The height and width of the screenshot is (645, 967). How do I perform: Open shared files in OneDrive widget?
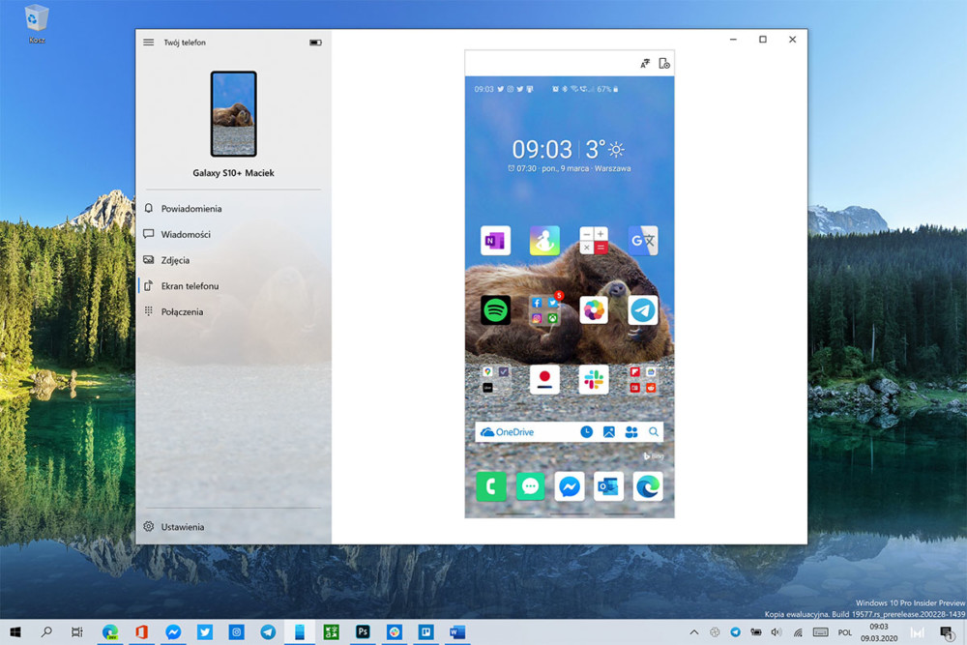[631, 432]
